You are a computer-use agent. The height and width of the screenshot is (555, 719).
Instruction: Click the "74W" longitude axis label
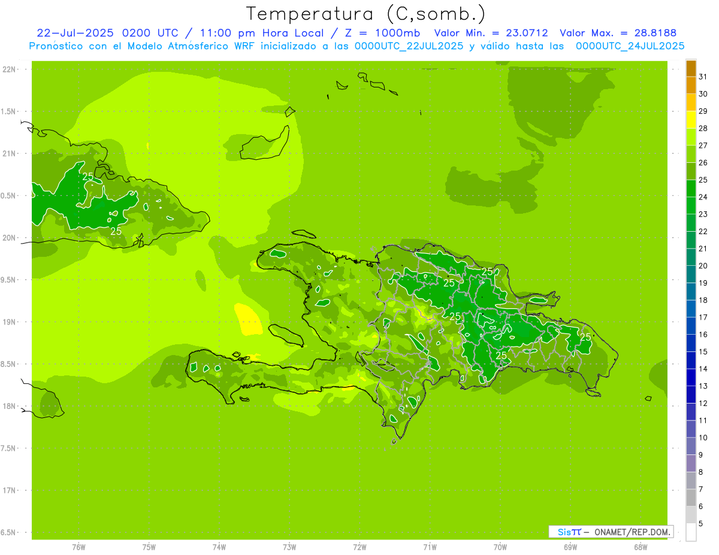click(x=219, y=547)
